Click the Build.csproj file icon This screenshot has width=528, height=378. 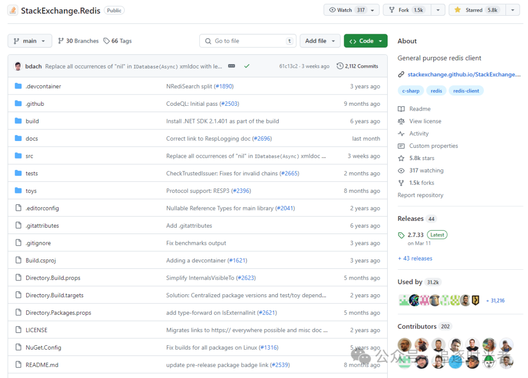(x=19, y=260)
